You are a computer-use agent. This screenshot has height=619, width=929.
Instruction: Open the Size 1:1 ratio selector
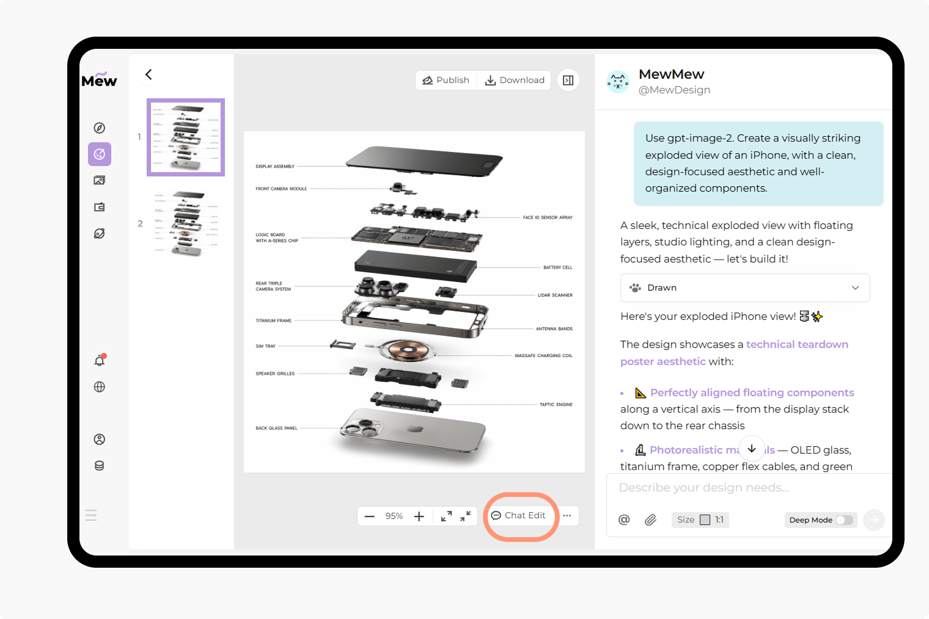700,519
